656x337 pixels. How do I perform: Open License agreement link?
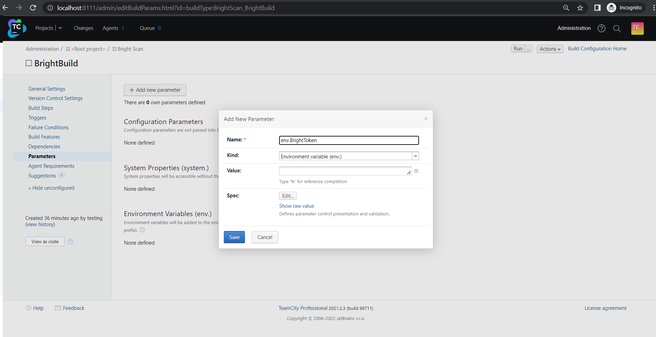click(606, 308)
